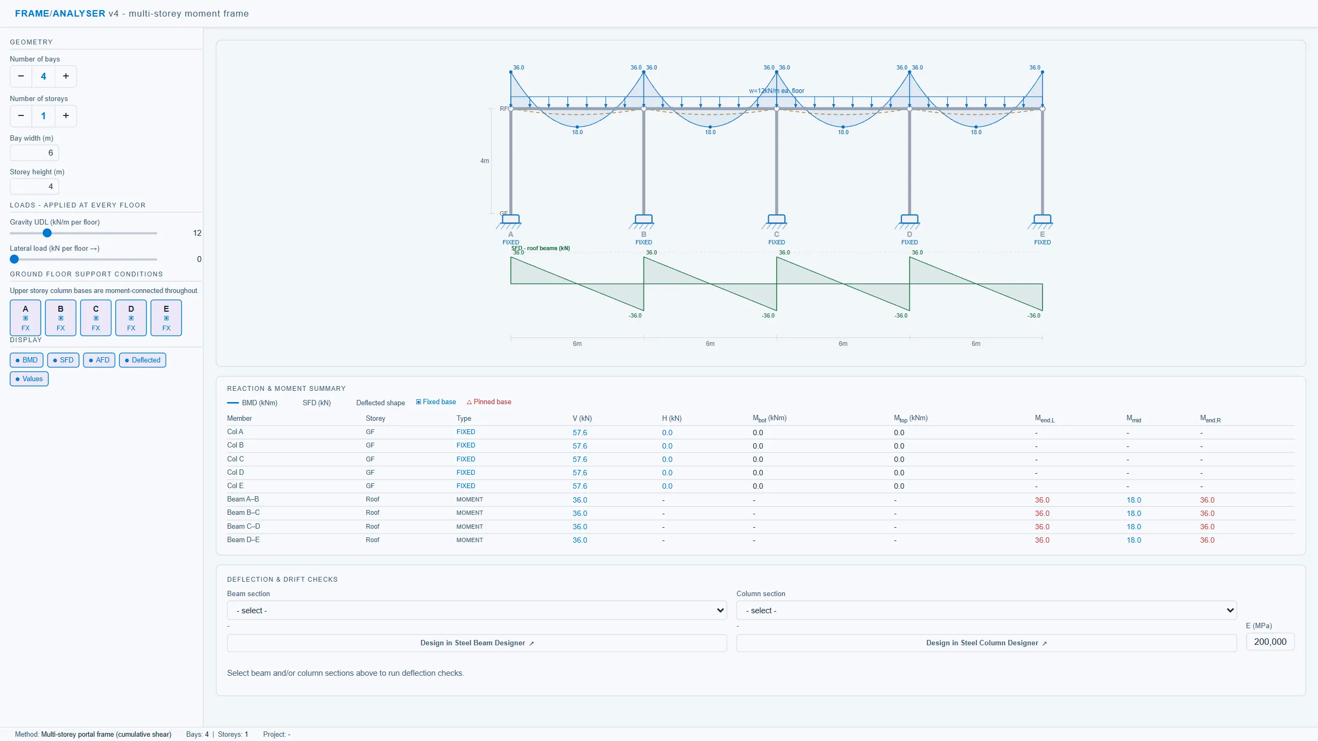The width and height of the screenshot is (1318, 741).
Task: Select the Col E table row
Action: click(x=761, y=486)
